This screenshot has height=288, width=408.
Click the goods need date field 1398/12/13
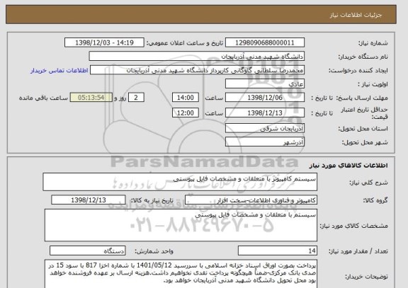[89, 200]
